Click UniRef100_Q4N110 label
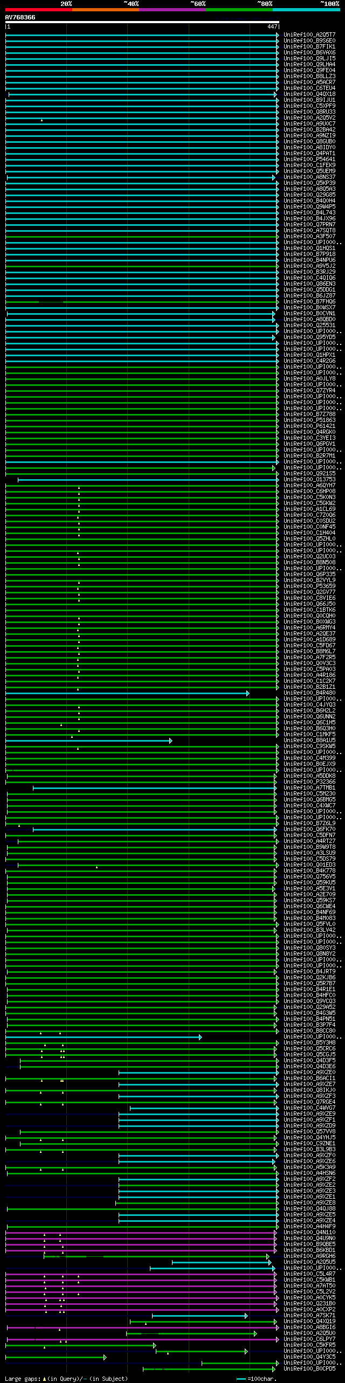The image size is (345, 1383). [x=309, y=1233]
